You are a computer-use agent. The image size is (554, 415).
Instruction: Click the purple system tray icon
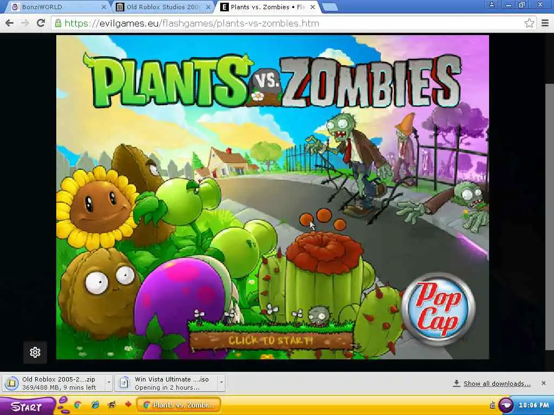pos(506,405)
